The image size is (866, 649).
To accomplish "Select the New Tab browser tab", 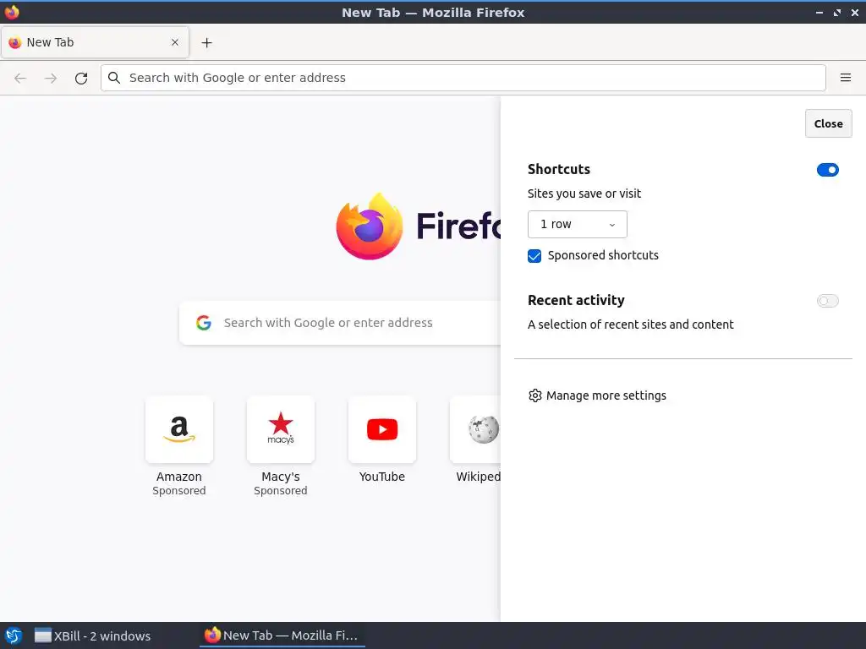I will pos(95,42).
